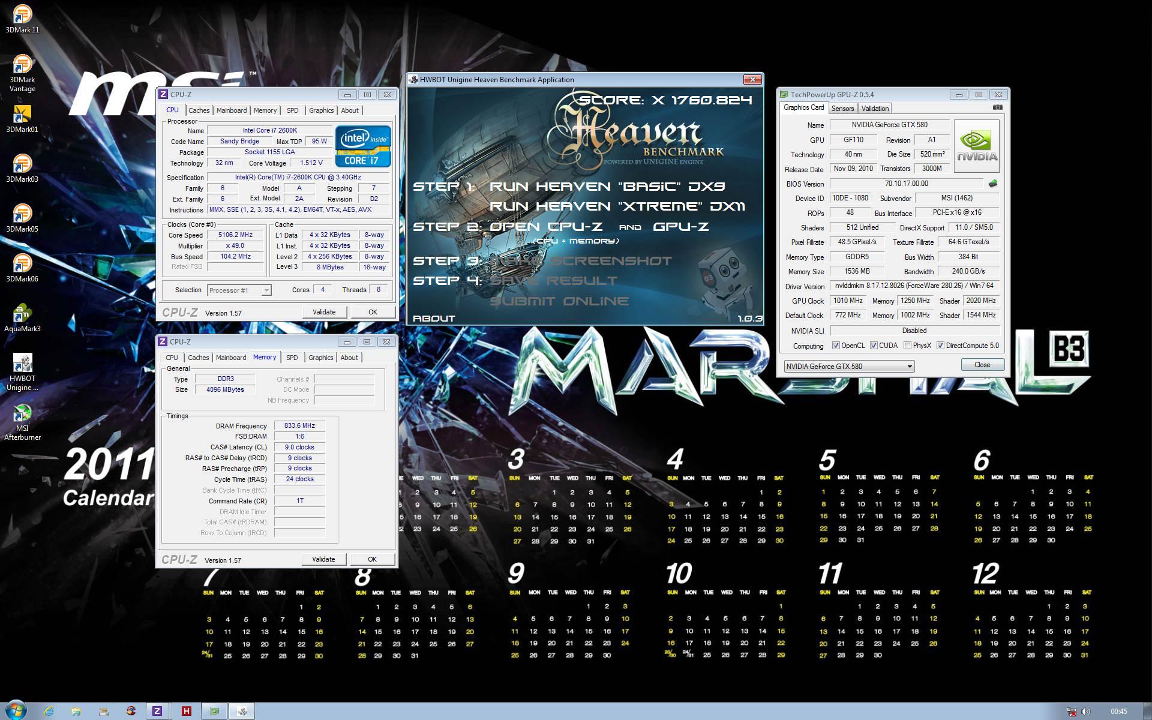Viewport: 1152px width, 720px height.
Task: Click the taskbar icon right of GPU-Z
Action: (x=242, y=711)
